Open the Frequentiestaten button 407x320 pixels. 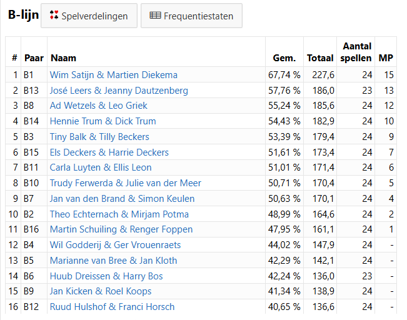tap(191, 16)
